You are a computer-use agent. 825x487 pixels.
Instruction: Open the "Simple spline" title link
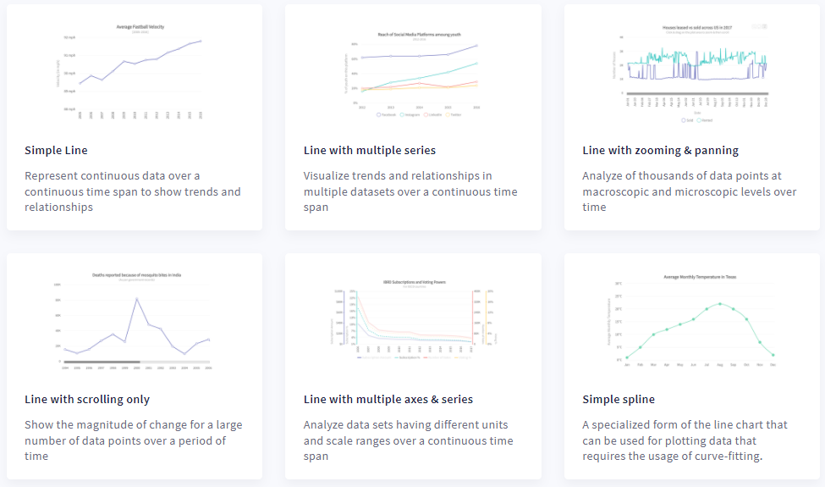click(619, 400)
